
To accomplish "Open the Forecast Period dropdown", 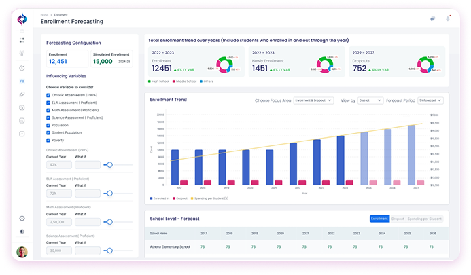I will (431, 100).
